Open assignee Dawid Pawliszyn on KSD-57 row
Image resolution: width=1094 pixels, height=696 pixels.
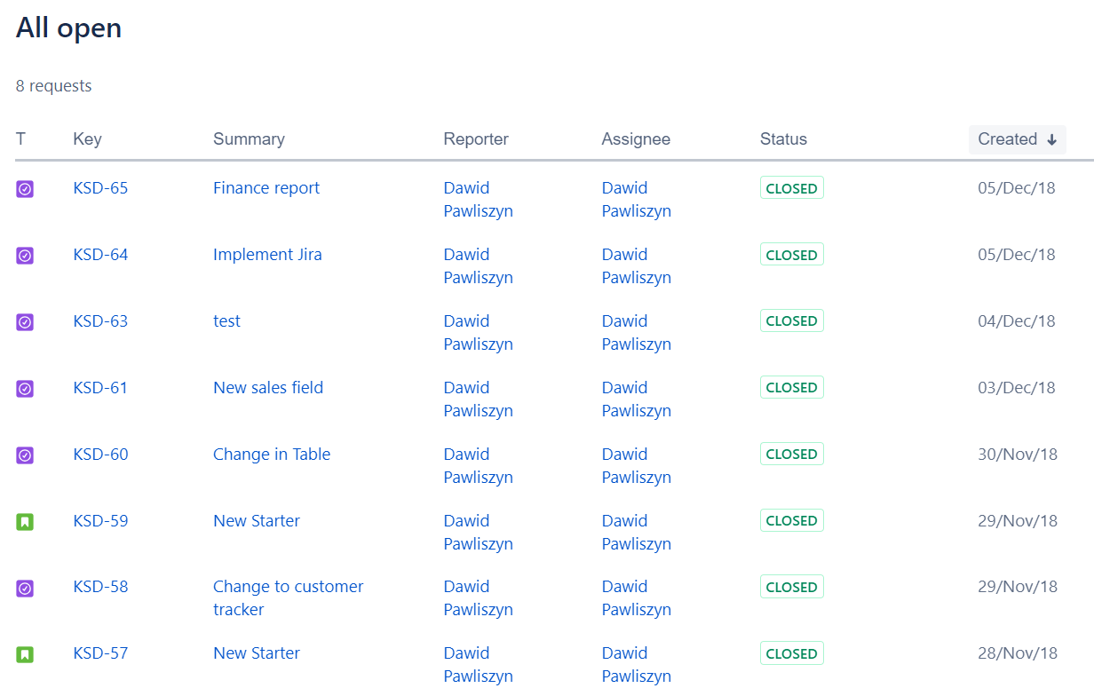click(x=637, y=665)
